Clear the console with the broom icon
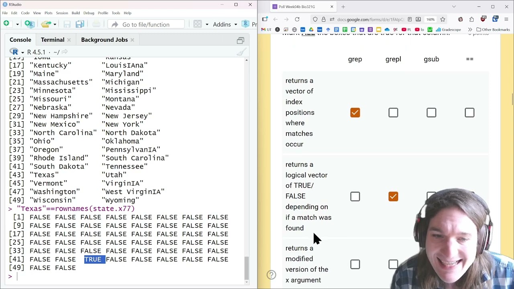 (241, 52)
